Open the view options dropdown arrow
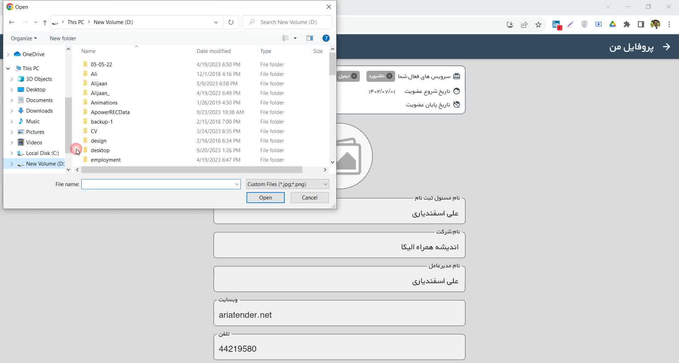This screenshot has width=679, height=363. tap(295, 38)
